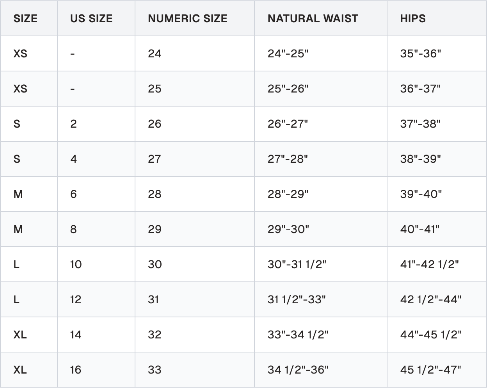
Task: Select hips cell 35"-36"
Action: 437,53
